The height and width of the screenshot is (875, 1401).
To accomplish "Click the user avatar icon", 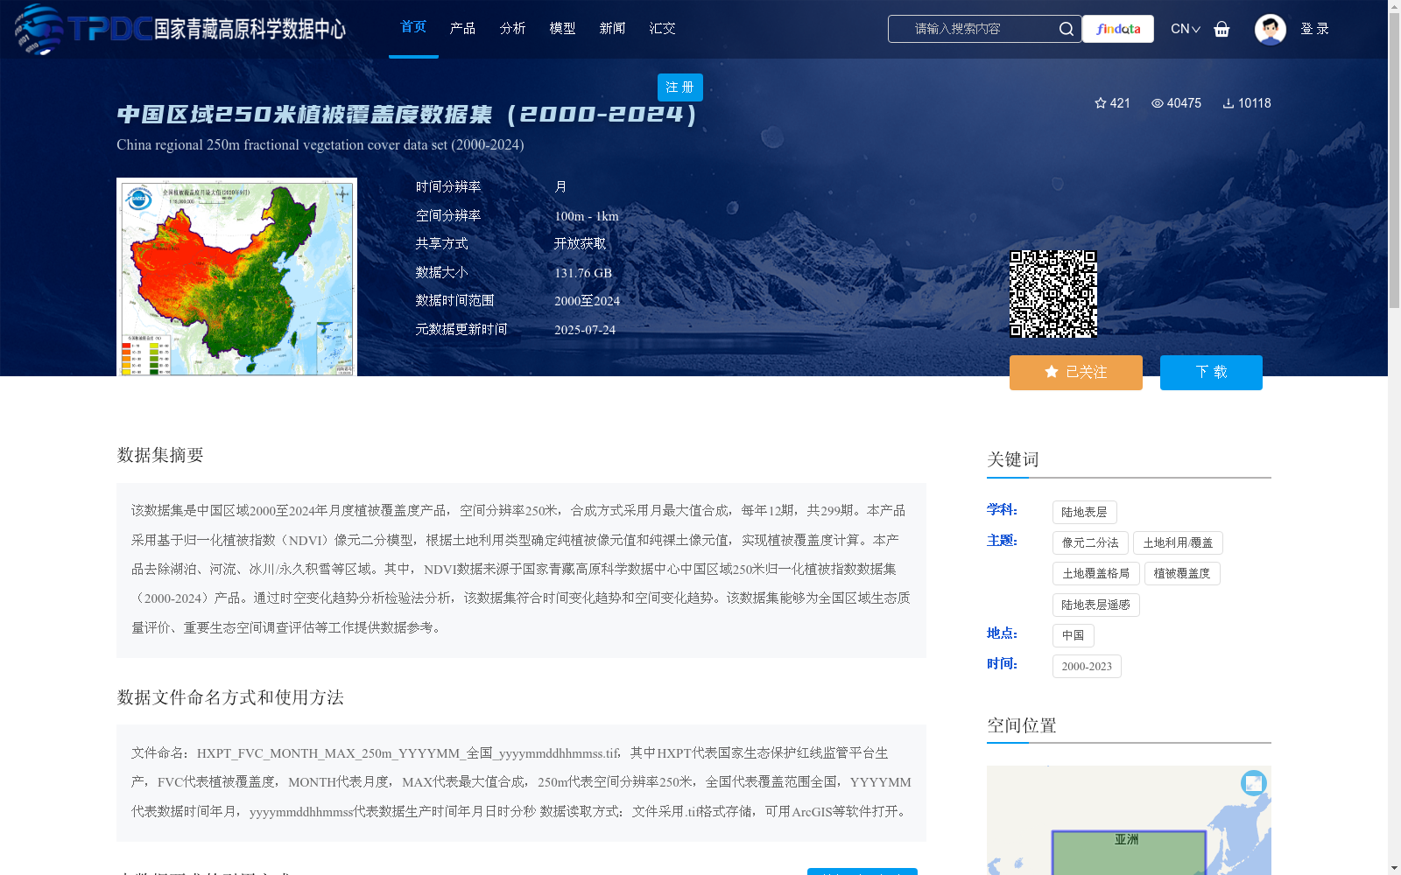I will (x=1270, y=29).
